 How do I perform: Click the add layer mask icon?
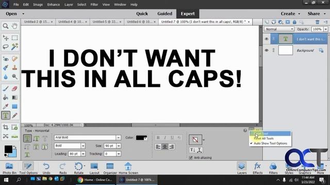[x=288, y=22]
